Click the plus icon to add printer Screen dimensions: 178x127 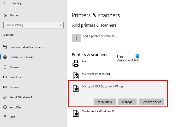[76, 38]
